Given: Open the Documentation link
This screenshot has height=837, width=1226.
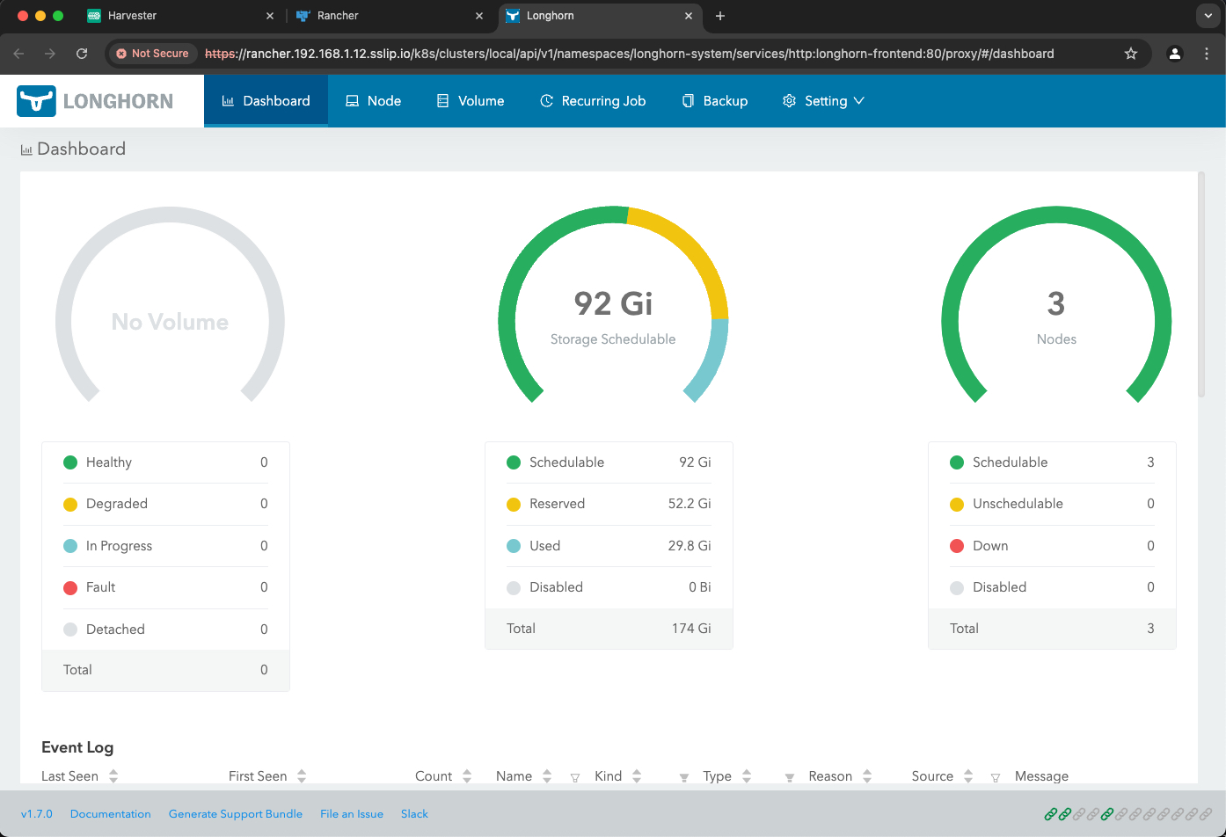Looking at the screenshot, I should (x=111, y=814).
